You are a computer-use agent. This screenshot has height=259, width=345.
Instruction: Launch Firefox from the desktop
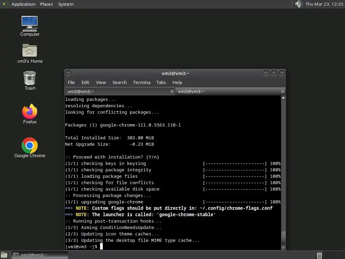point(30,114)
